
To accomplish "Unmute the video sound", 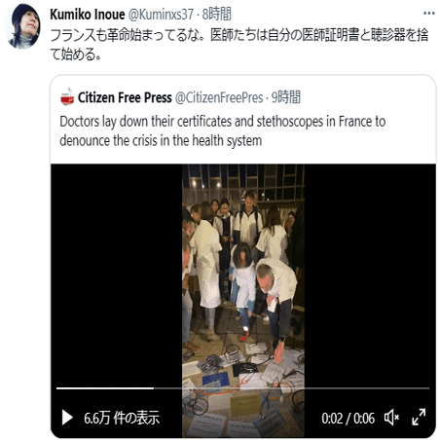I will [x=391, y=418].
